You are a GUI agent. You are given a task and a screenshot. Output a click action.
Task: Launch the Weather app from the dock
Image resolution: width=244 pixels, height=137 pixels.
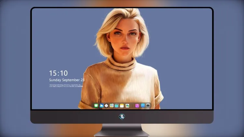click(x=102, y=106)
